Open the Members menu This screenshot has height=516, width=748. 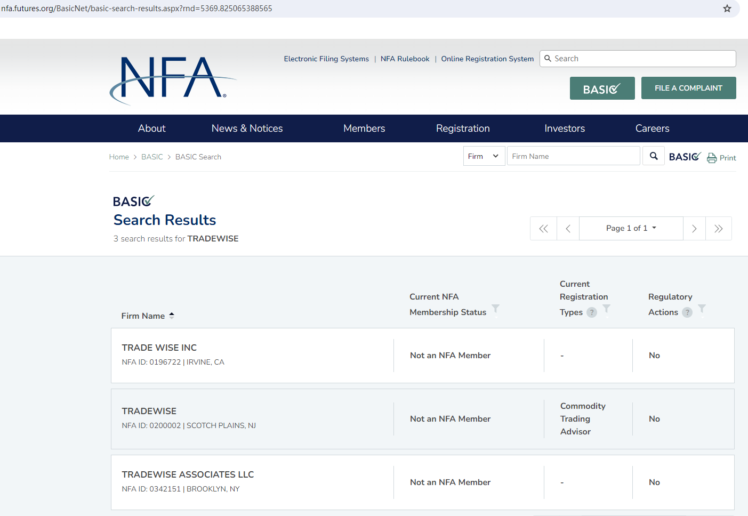click(x=364, y=128)
